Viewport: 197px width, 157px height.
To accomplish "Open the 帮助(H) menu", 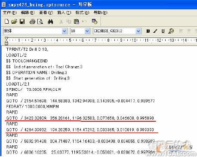I will (100, 12).
